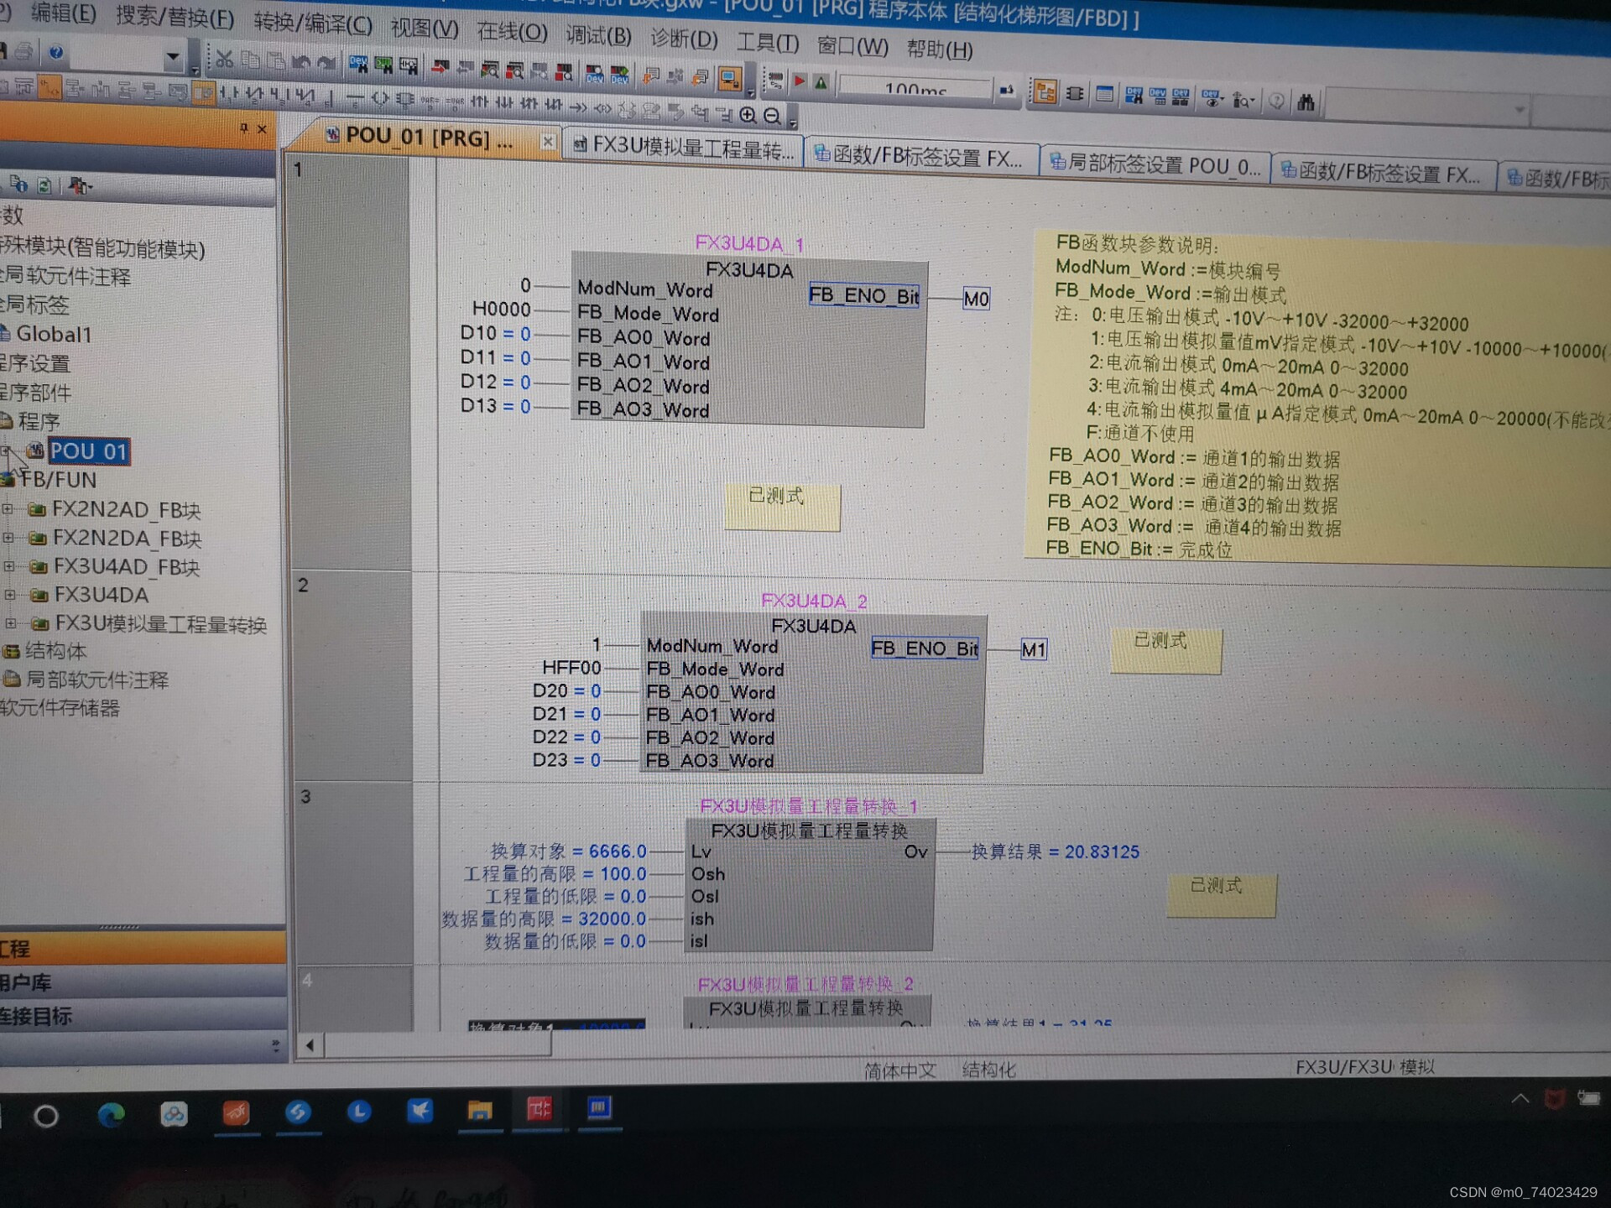
Task: Pin the navigation panel pushpin
Action: (x=243, y=128)
